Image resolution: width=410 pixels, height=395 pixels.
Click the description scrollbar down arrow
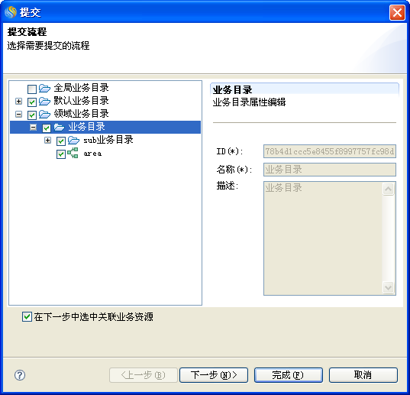pos(389,288)
